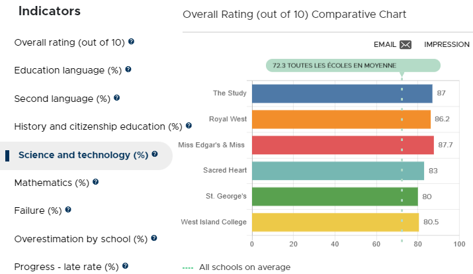Click question mark next to Second language
473x274 pixels.
116,98
